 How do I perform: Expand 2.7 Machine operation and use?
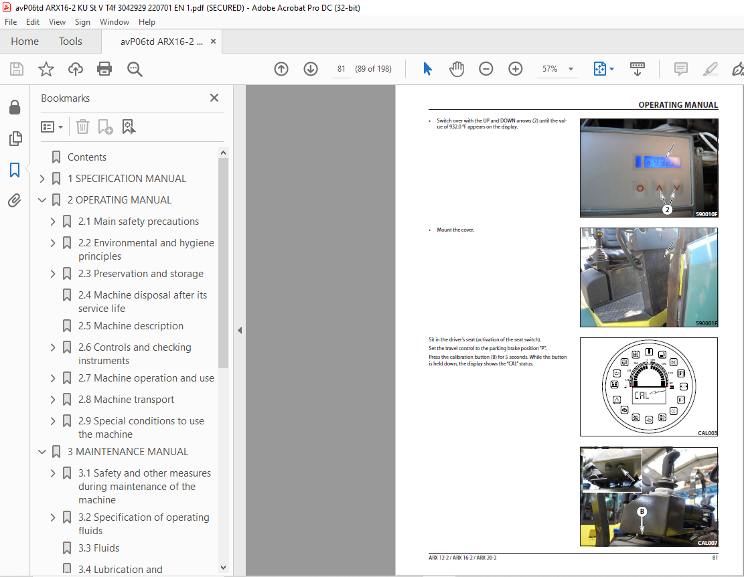[x=53, y=378]
